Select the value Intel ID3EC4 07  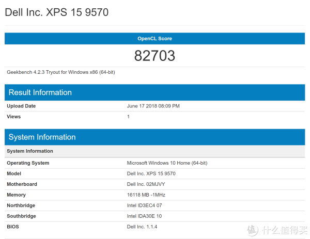pos(144,205)
